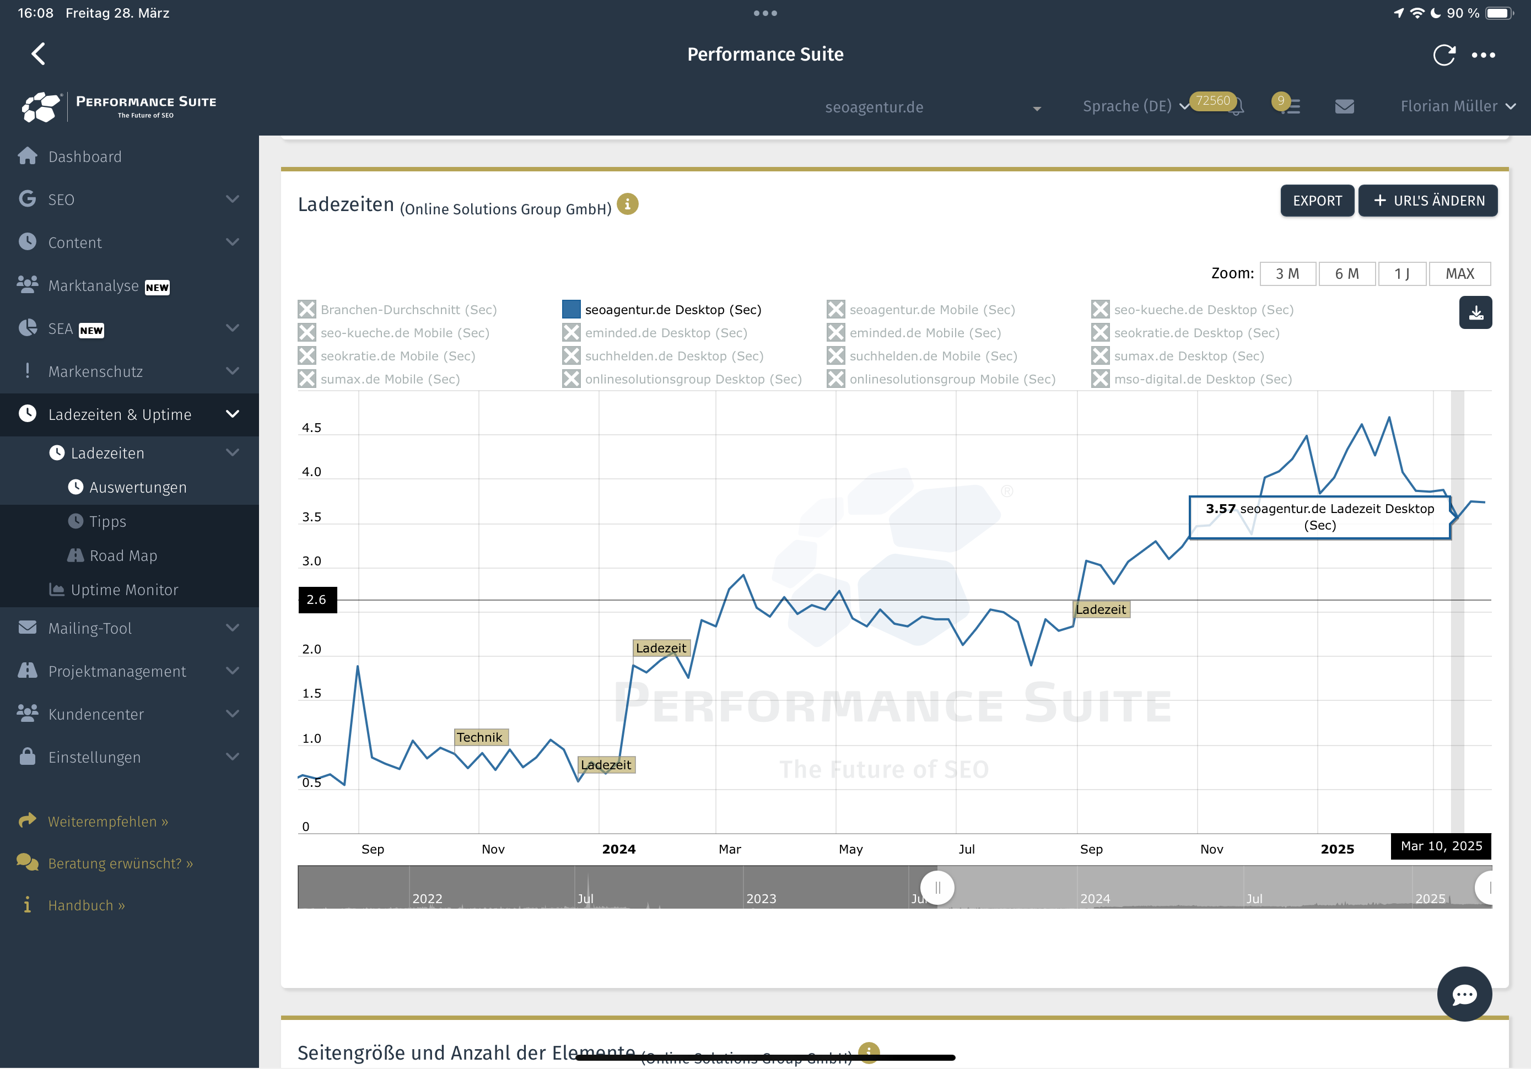Image resolution: width=1531 pixels, height=1069 pixels.
Task: Open the Handbuch link
Action: 86,905
